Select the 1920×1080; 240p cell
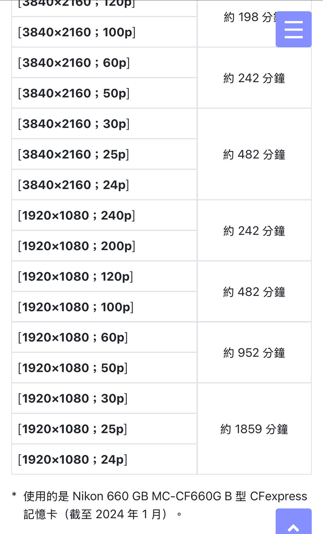 104,215
